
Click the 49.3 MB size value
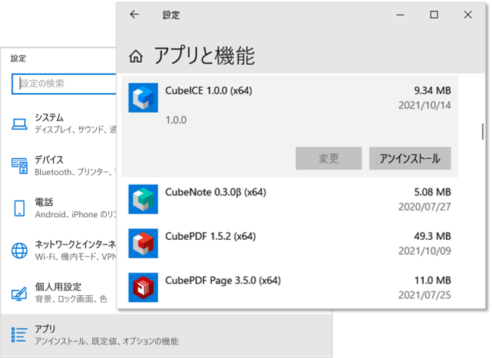(432, 236)
